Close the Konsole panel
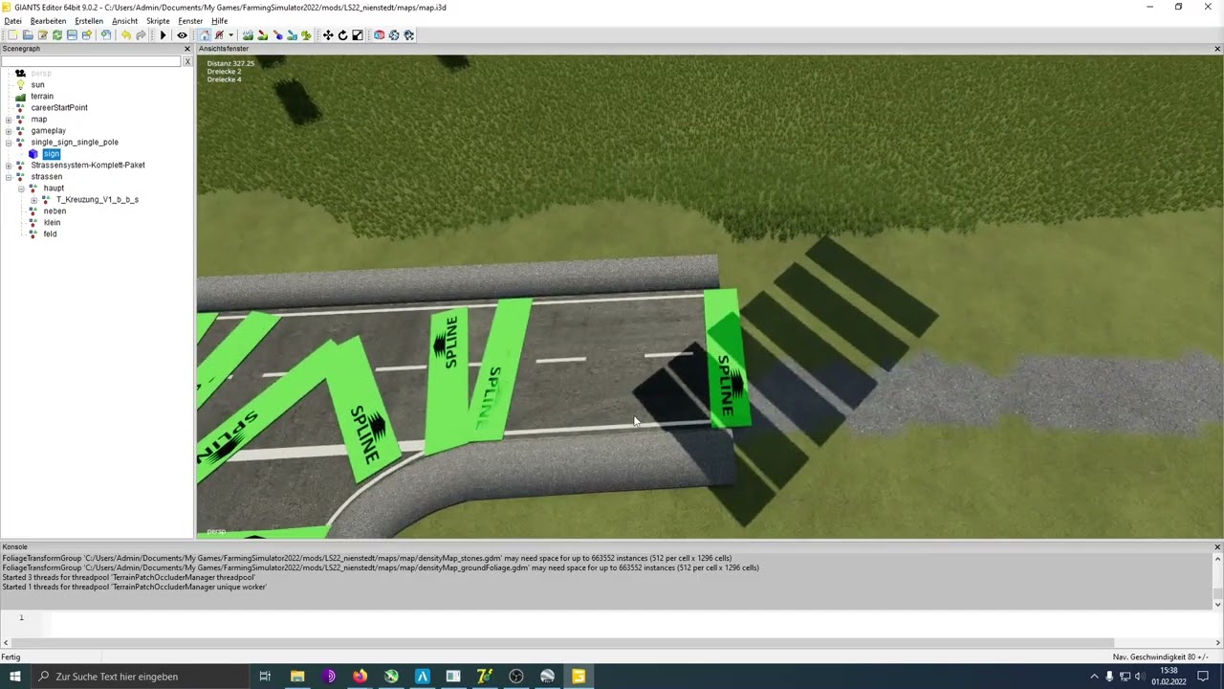This screenshot has height=689, width=1224. [x=1217, y=547]
